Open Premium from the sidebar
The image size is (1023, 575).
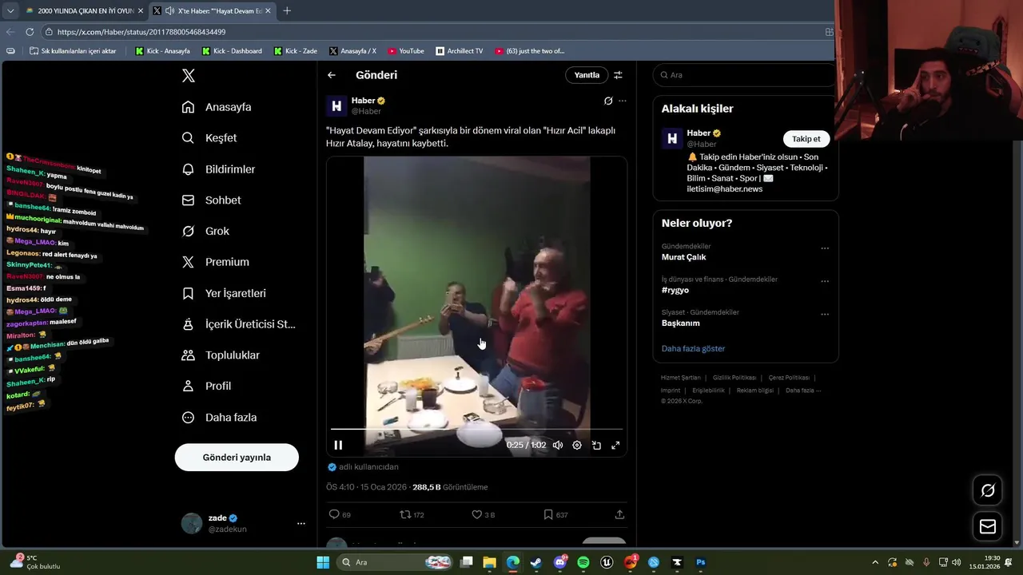pos(215,262)
